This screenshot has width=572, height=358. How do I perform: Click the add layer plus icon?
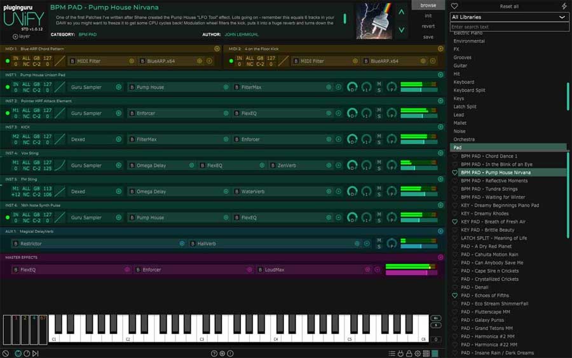(x=15, y=36)
